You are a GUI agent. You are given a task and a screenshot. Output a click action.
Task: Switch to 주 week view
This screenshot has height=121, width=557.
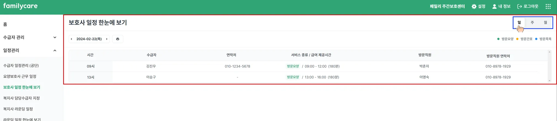532,22
